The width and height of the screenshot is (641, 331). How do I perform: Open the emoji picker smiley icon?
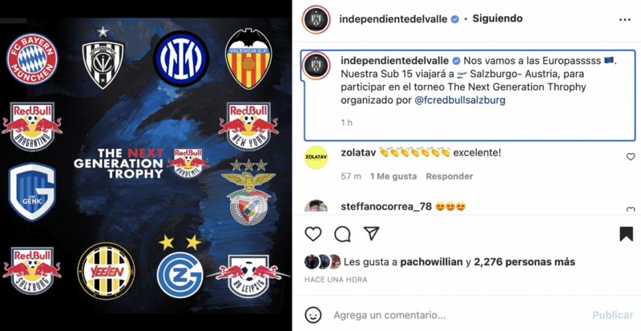point(312,315)
